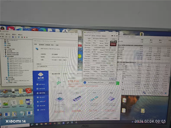Click the GPU-Z screenshot camera icon
This screenshot has height=128, width=171.
(x=112, y=36)
